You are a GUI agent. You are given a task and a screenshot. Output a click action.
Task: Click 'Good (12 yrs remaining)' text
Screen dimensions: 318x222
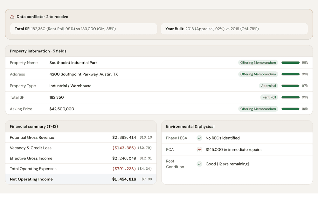(x=227, y=164)
